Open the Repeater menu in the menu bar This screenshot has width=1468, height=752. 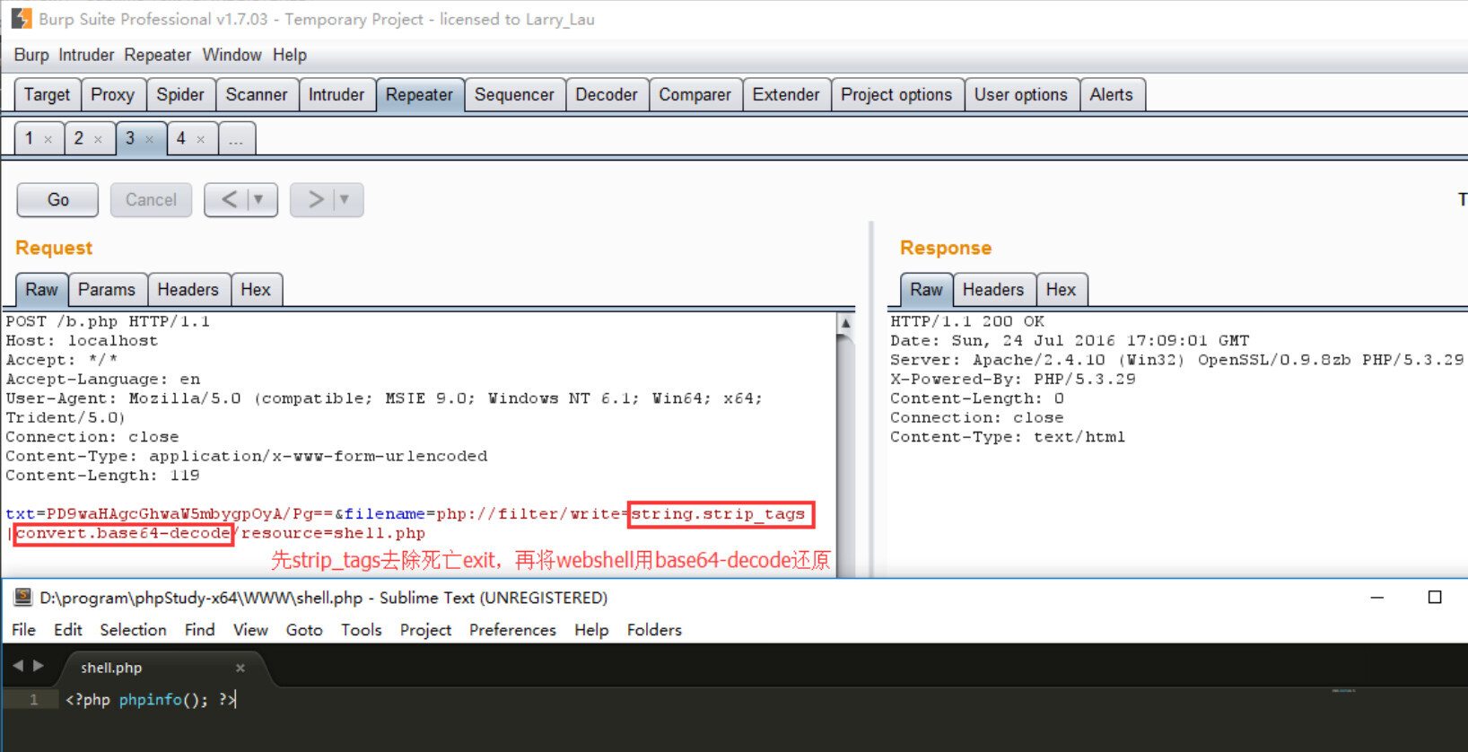coord(158,55)
